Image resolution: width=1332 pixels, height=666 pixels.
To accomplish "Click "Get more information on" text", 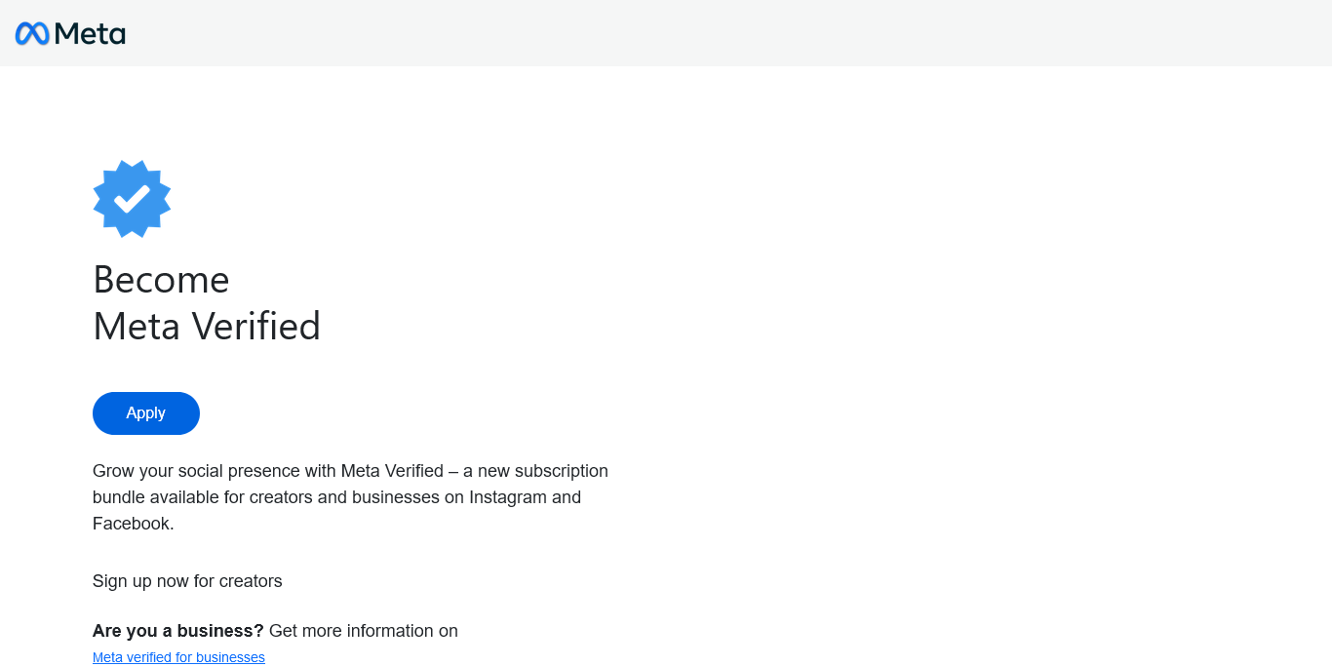I will 364,631.
